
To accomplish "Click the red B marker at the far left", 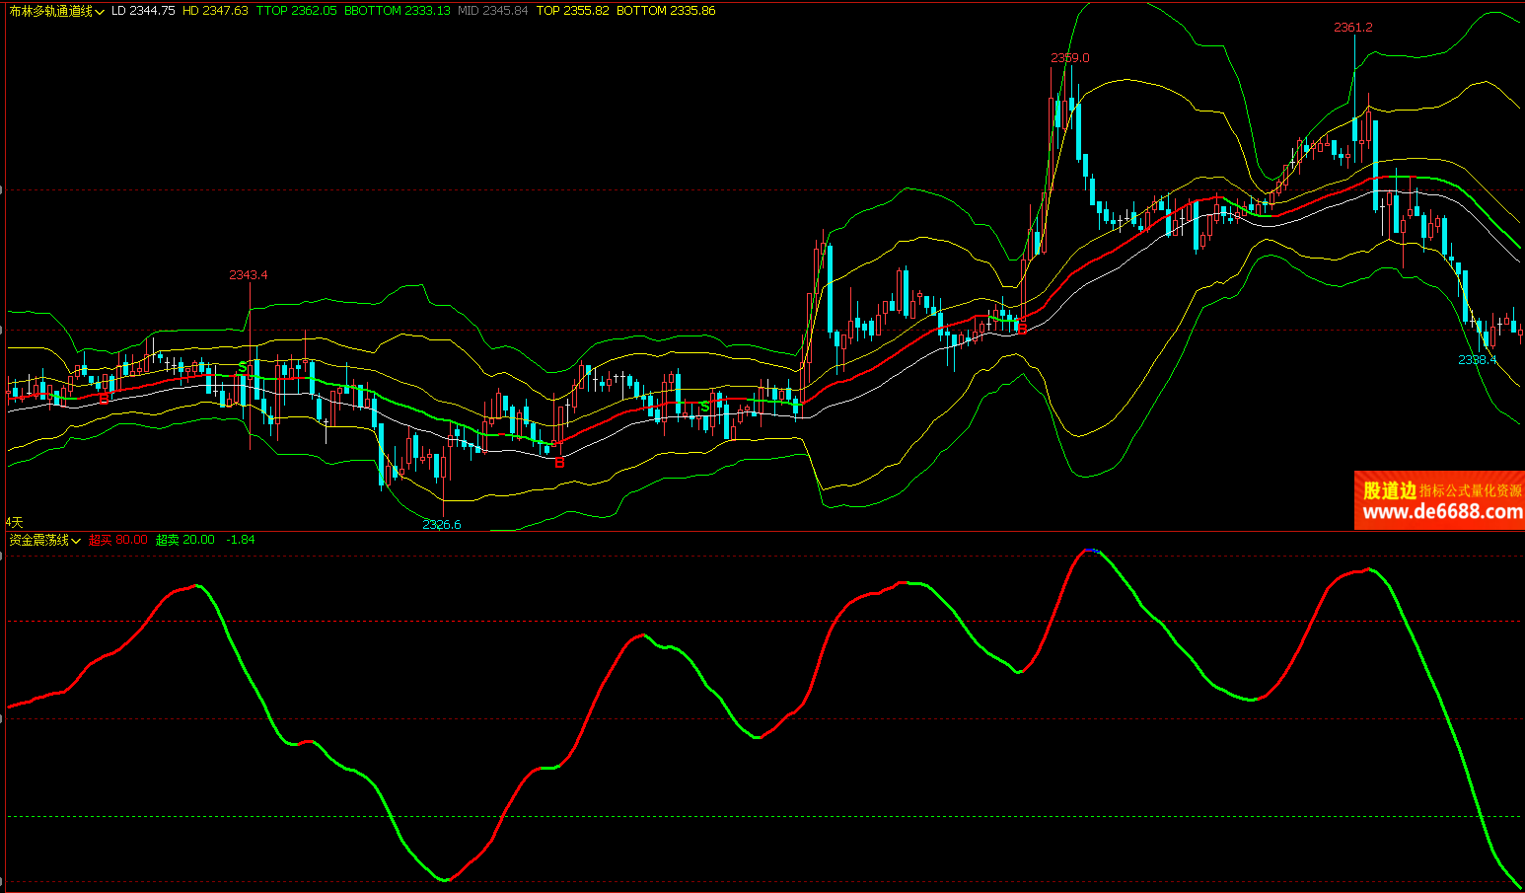I will (x=104, y=398).
